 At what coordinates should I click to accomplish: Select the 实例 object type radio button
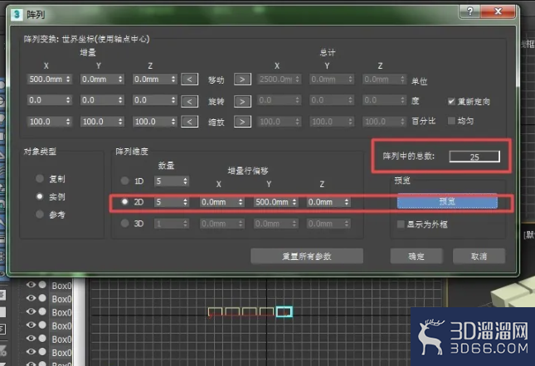(x=40, y=196)
